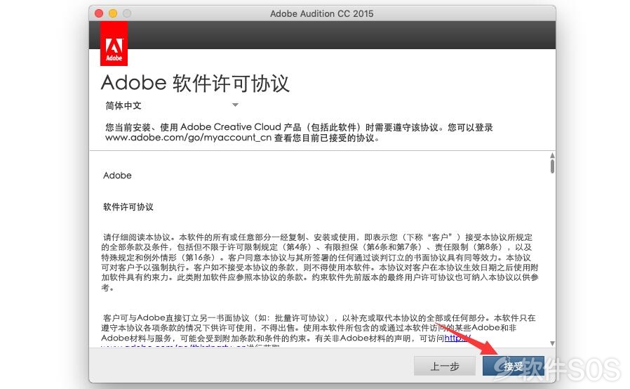Minimize the installer window with yellow button
This screenshot has width=630, height=389.
[113, 13]
